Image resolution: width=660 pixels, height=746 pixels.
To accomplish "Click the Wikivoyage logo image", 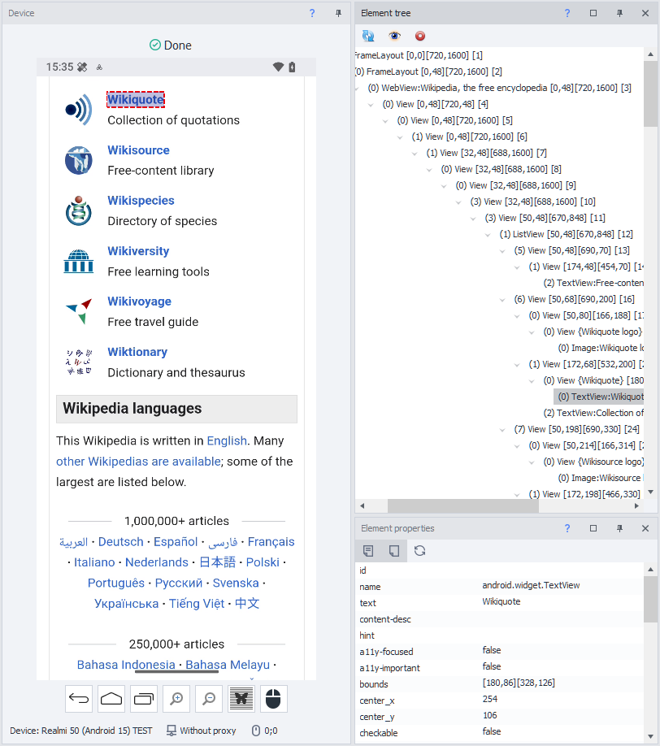I will click(x=79, y=311).
